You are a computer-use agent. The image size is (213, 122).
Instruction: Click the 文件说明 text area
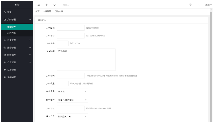pyautogui.click(x=86, y=59)
